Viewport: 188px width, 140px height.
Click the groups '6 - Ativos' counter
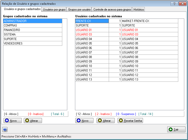(x=11, y=114)
